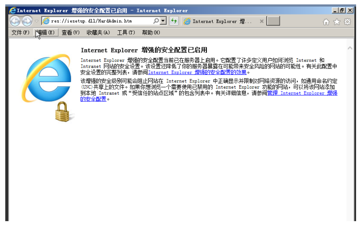Open Tools with the gear icon
The image size is (364, 233).
(x=347, y=22)
